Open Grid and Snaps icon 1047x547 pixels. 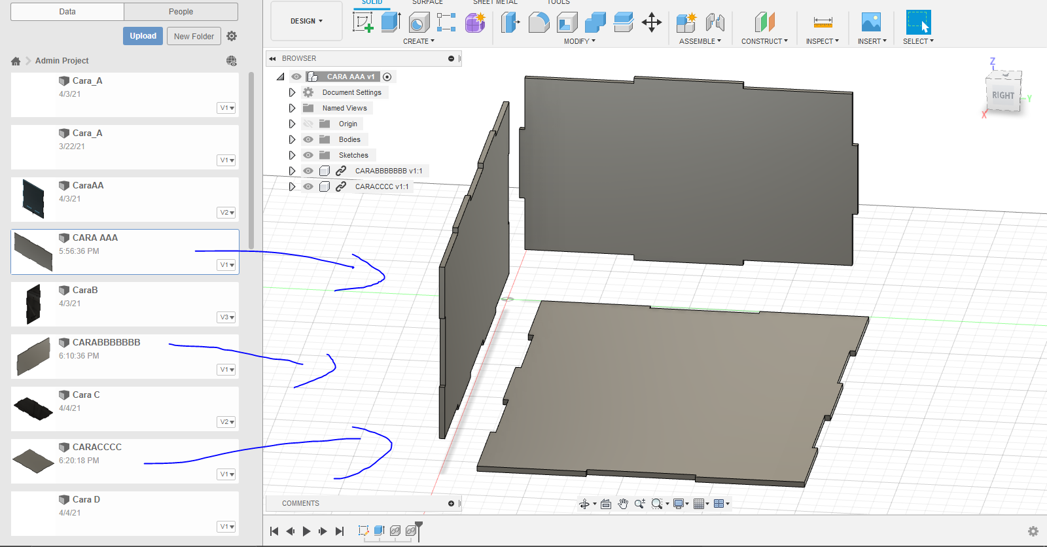click(699, 504)
